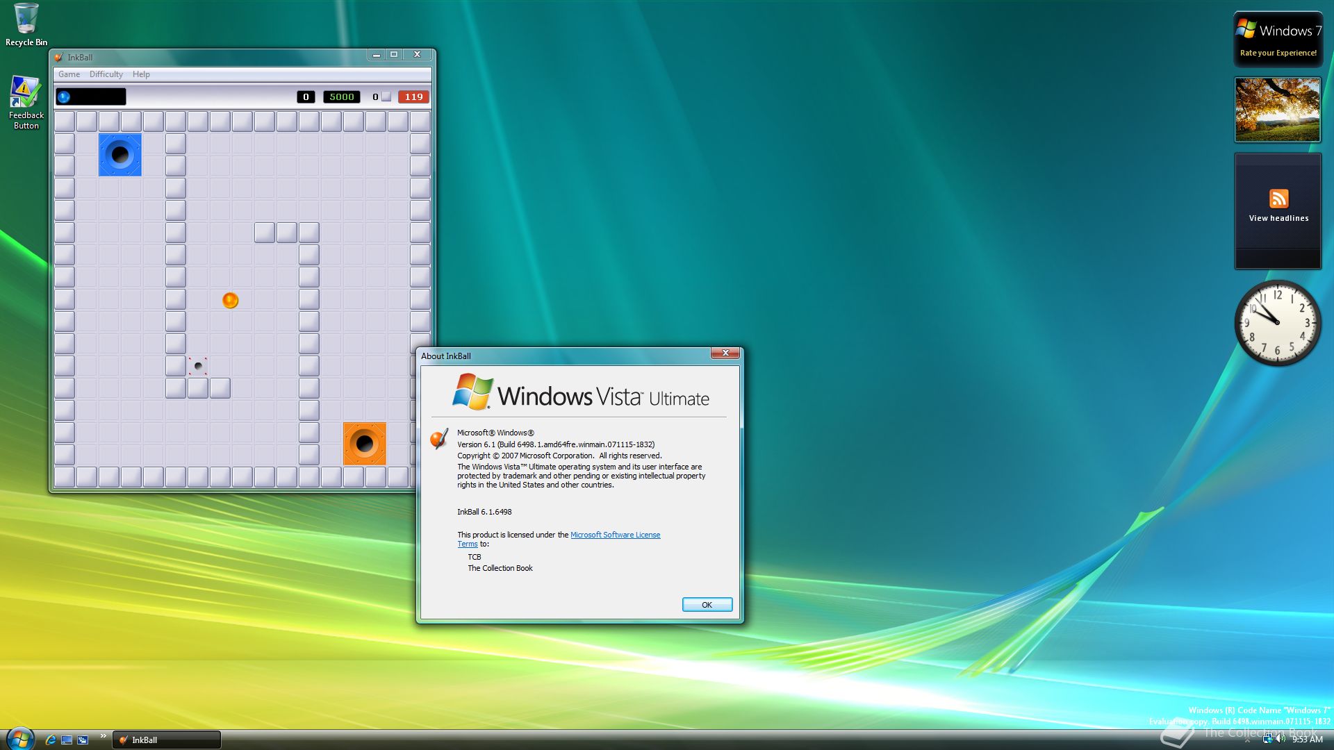Screen dimensions: 1334x750
Task: Click the Terms link in About dialog
Action: coord(467,544)
